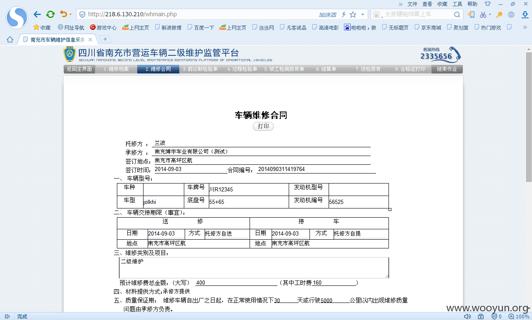Open the 新浪微博 bookmark
The image size is (532, 320).
168,27
